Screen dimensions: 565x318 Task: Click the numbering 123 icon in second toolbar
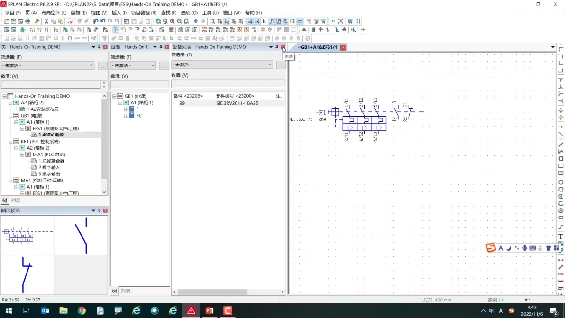(x=32, y=30)
